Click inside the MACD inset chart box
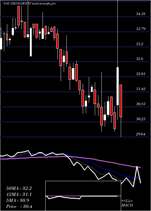Image resolution: width=151 pixels, height=211 pixels. (x=83, y=196)
